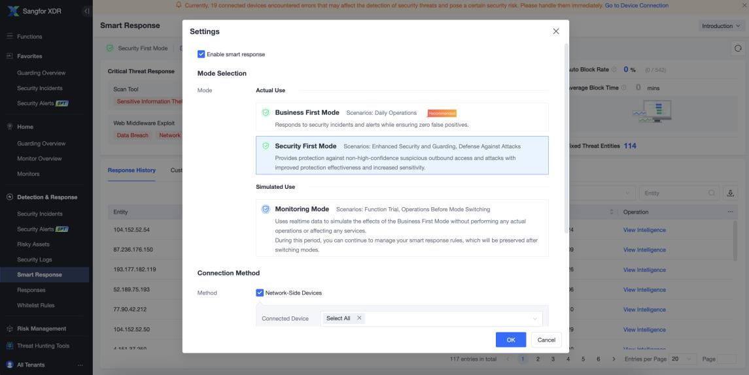Click the download export icon above table

730,193
